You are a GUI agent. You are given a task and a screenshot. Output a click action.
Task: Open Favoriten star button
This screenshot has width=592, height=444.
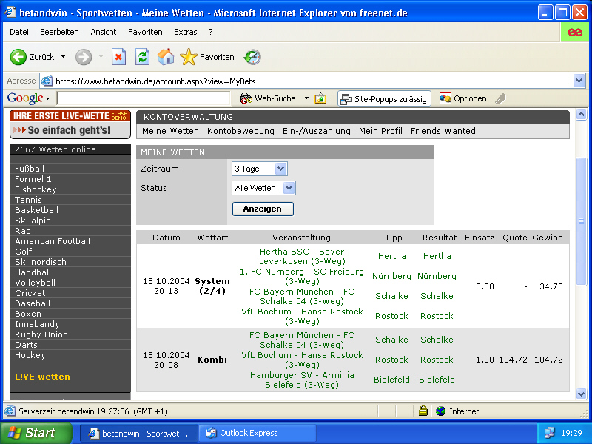[x=207, y=58]
